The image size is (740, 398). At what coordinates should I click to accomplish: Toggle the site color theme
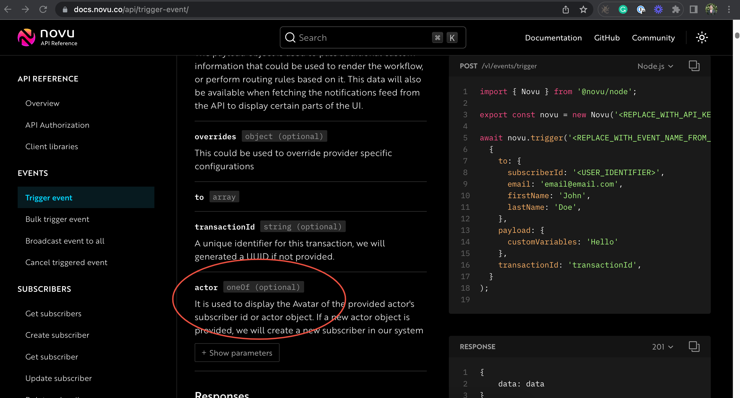pyautogui.click(x=701, y=37)
